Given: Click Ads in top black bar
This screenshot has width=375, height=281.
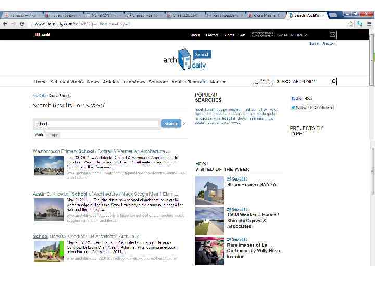Looking at the screenshot, I should coord(243,35).
